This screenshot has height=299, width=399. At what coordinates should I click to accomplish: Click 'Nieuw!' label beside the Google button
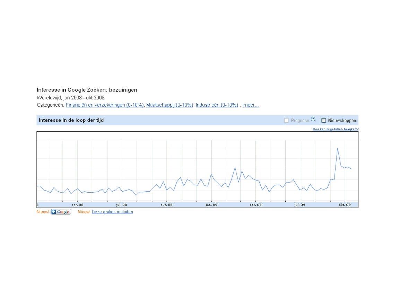[43, 212]
